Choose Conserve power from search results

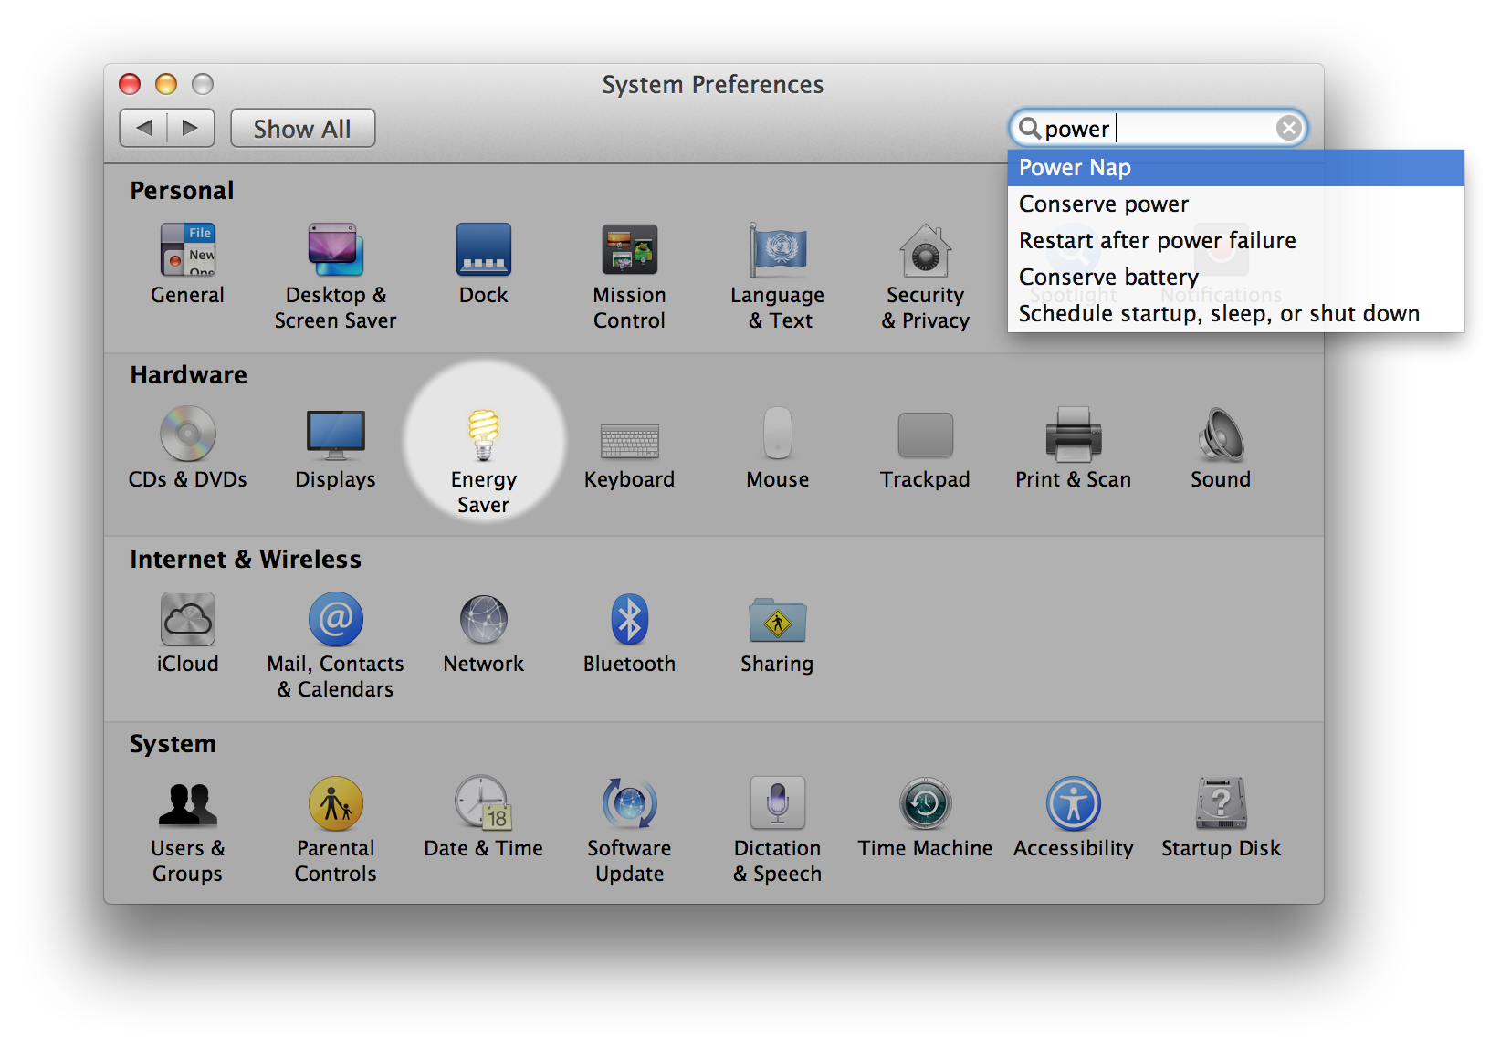(1236, 204)
